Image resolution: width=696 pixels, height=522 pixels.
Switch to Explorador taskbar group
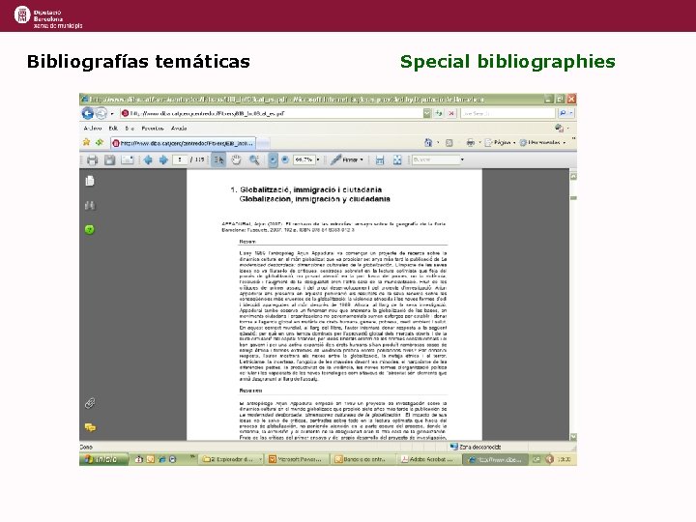[232, 459]
